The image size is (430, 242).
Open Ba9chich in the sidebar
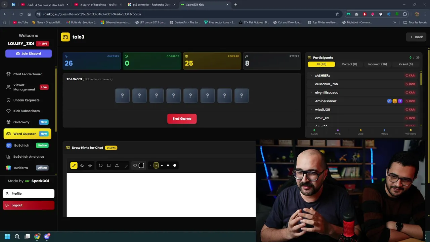point(28,146)
